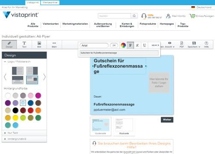Open Marketingmaterialien menu
The width and height of the screenshot is (215, 154).
point(75,24)
